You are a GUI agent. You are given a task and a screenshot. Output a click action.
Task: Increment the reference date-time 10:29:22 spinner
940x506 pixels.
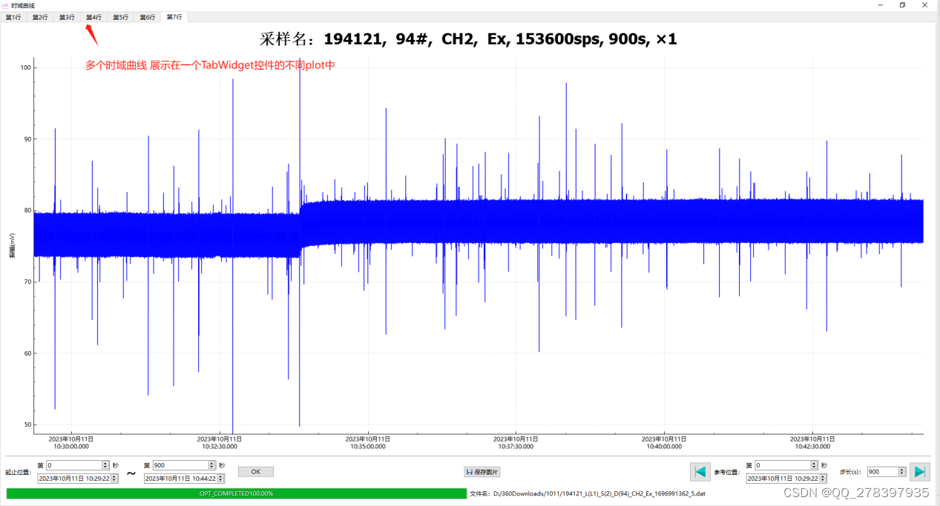click(x=822, y=476)
